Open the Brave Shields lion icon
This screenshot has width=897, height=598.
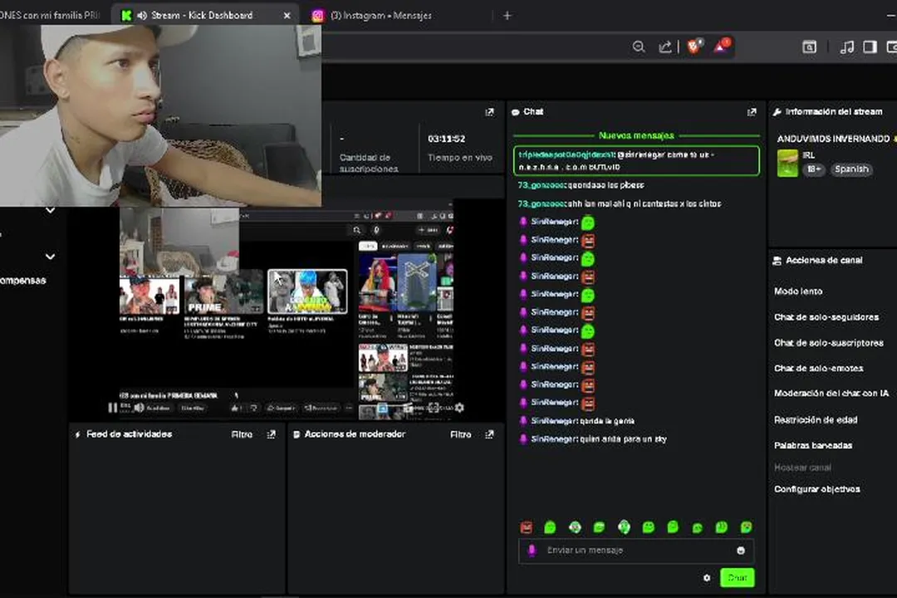pos(694,46)
